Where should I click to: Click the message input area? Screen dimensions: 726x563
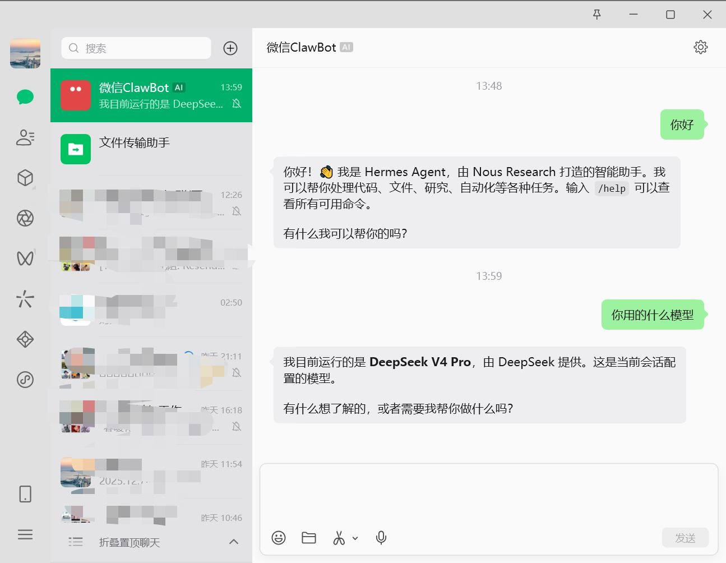click(489, 495)
